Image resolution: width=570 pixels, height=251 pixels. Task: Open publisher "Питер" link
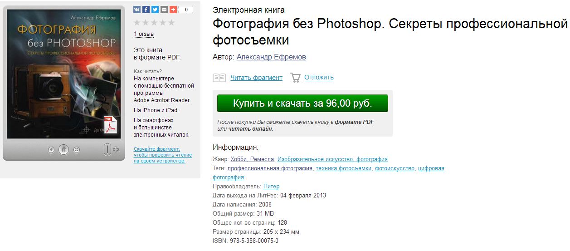(271, 187)
